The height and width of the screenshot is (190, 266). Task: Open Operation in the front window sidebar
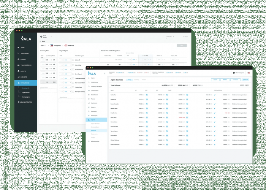pyautogui.click(x=92, y=111)
